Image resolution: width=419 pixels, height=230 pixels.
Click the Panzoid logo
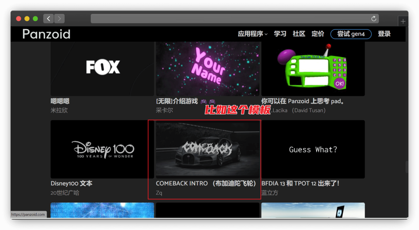[46, 34]
